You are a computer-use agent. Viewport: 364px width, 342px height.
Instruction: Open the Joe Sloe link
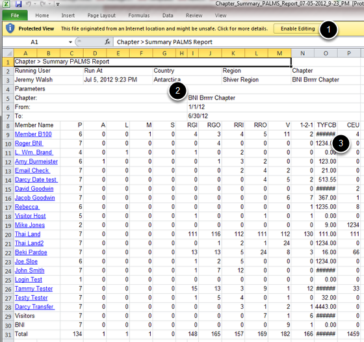point(26,261)
